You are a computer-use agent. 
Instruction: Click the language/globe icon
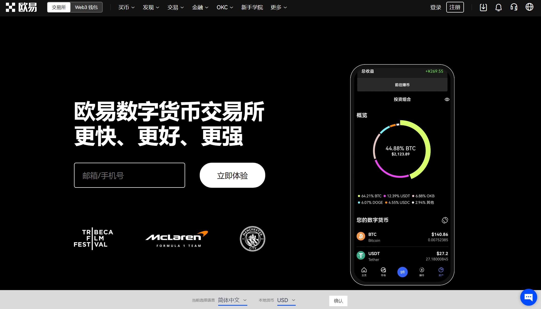[x=530, y=7]
